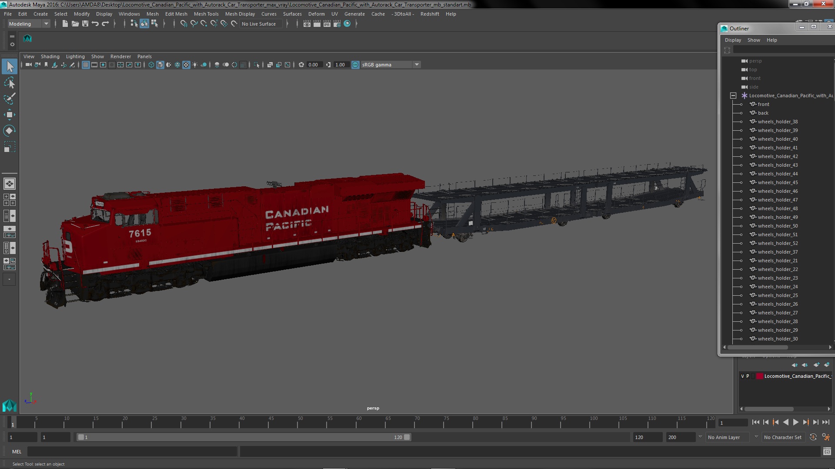This screenshot has width=835, height=469.
Task: Open animation preferences running man icon
Action: (x=826, y=437)
